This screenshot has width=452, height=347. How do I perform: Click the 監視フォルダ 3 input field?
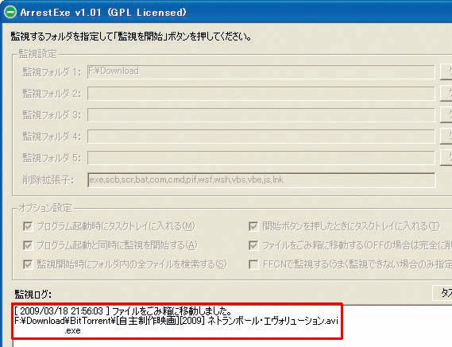(261, 114)
